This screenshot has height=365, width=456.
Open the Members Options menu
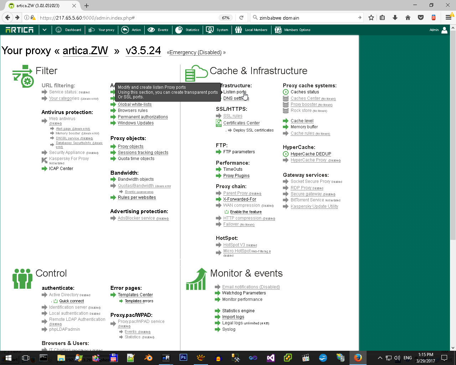[292, 30]
